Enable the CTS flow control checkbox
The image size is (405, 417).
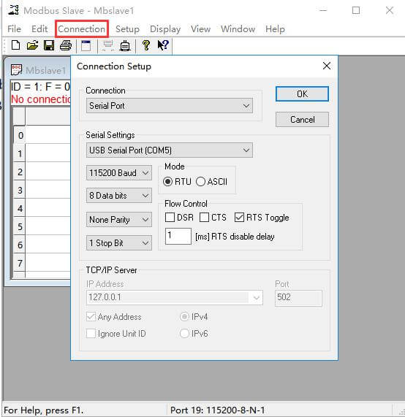coord(204,218)
